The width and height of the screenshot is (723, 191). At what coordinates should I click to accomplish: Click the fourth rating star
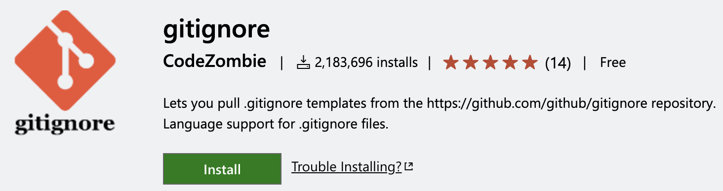(x=510, y=63)
